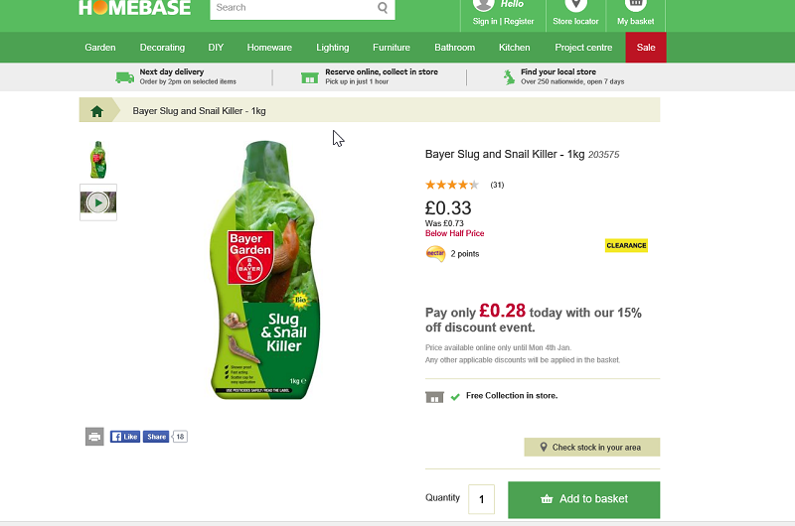Image resolution: width=795 pixels, height=526 pixels.
Task: Open the Garden menu
Action: point(100,48)
